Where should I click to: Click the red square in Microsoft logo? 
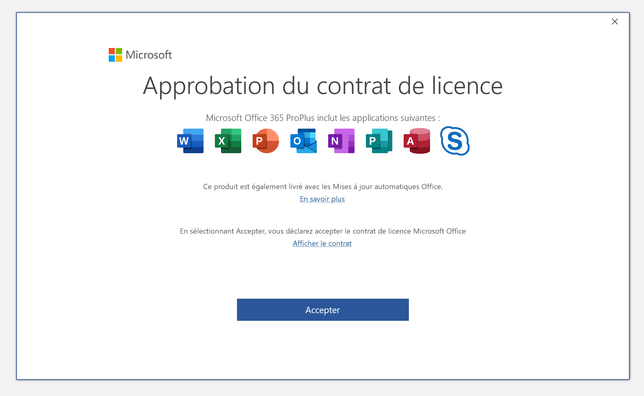[112, 51]
